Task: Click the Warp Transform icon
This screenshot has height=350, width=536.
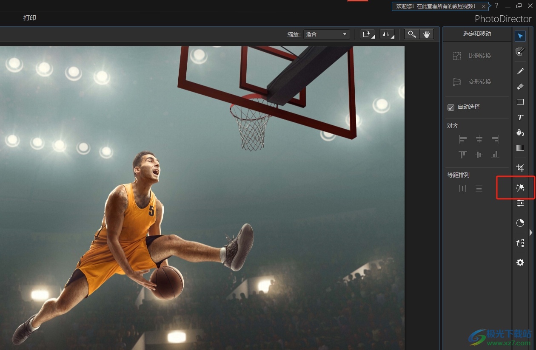Action: click(457, 82)
